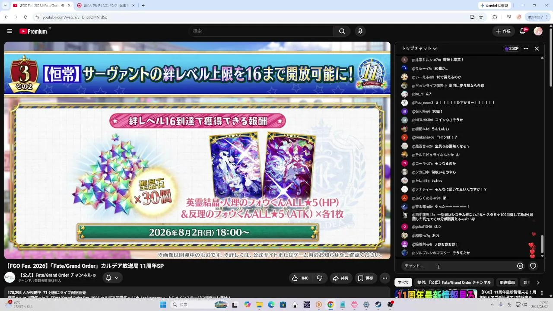Open Windows Start menu

(x=163, y=305)
